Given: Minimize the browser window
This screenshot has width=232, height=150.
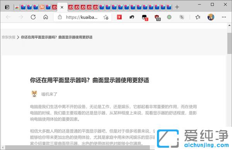Looking at the screenshot, I should 199,4.
